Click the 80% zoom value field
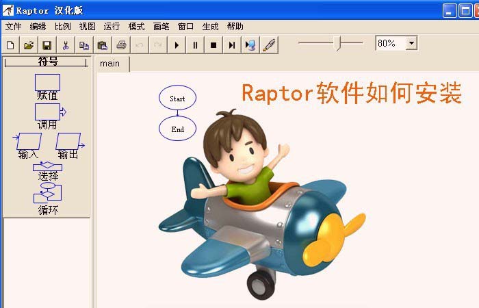The height and width of the screenshot is (308, 479). pyautogui.click(x=391, y=43)
